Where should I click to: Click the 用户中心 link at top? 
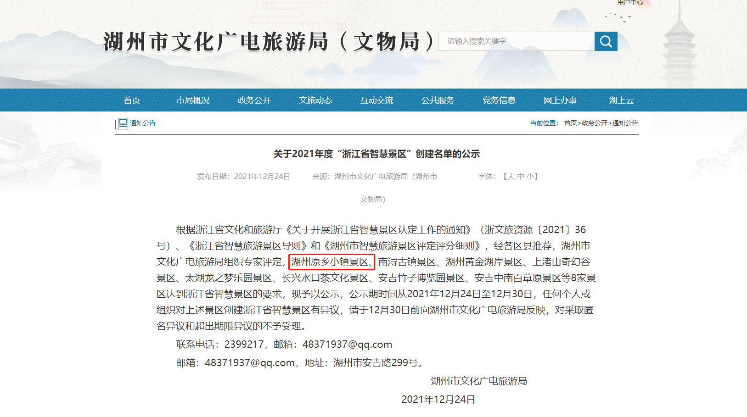630,3
